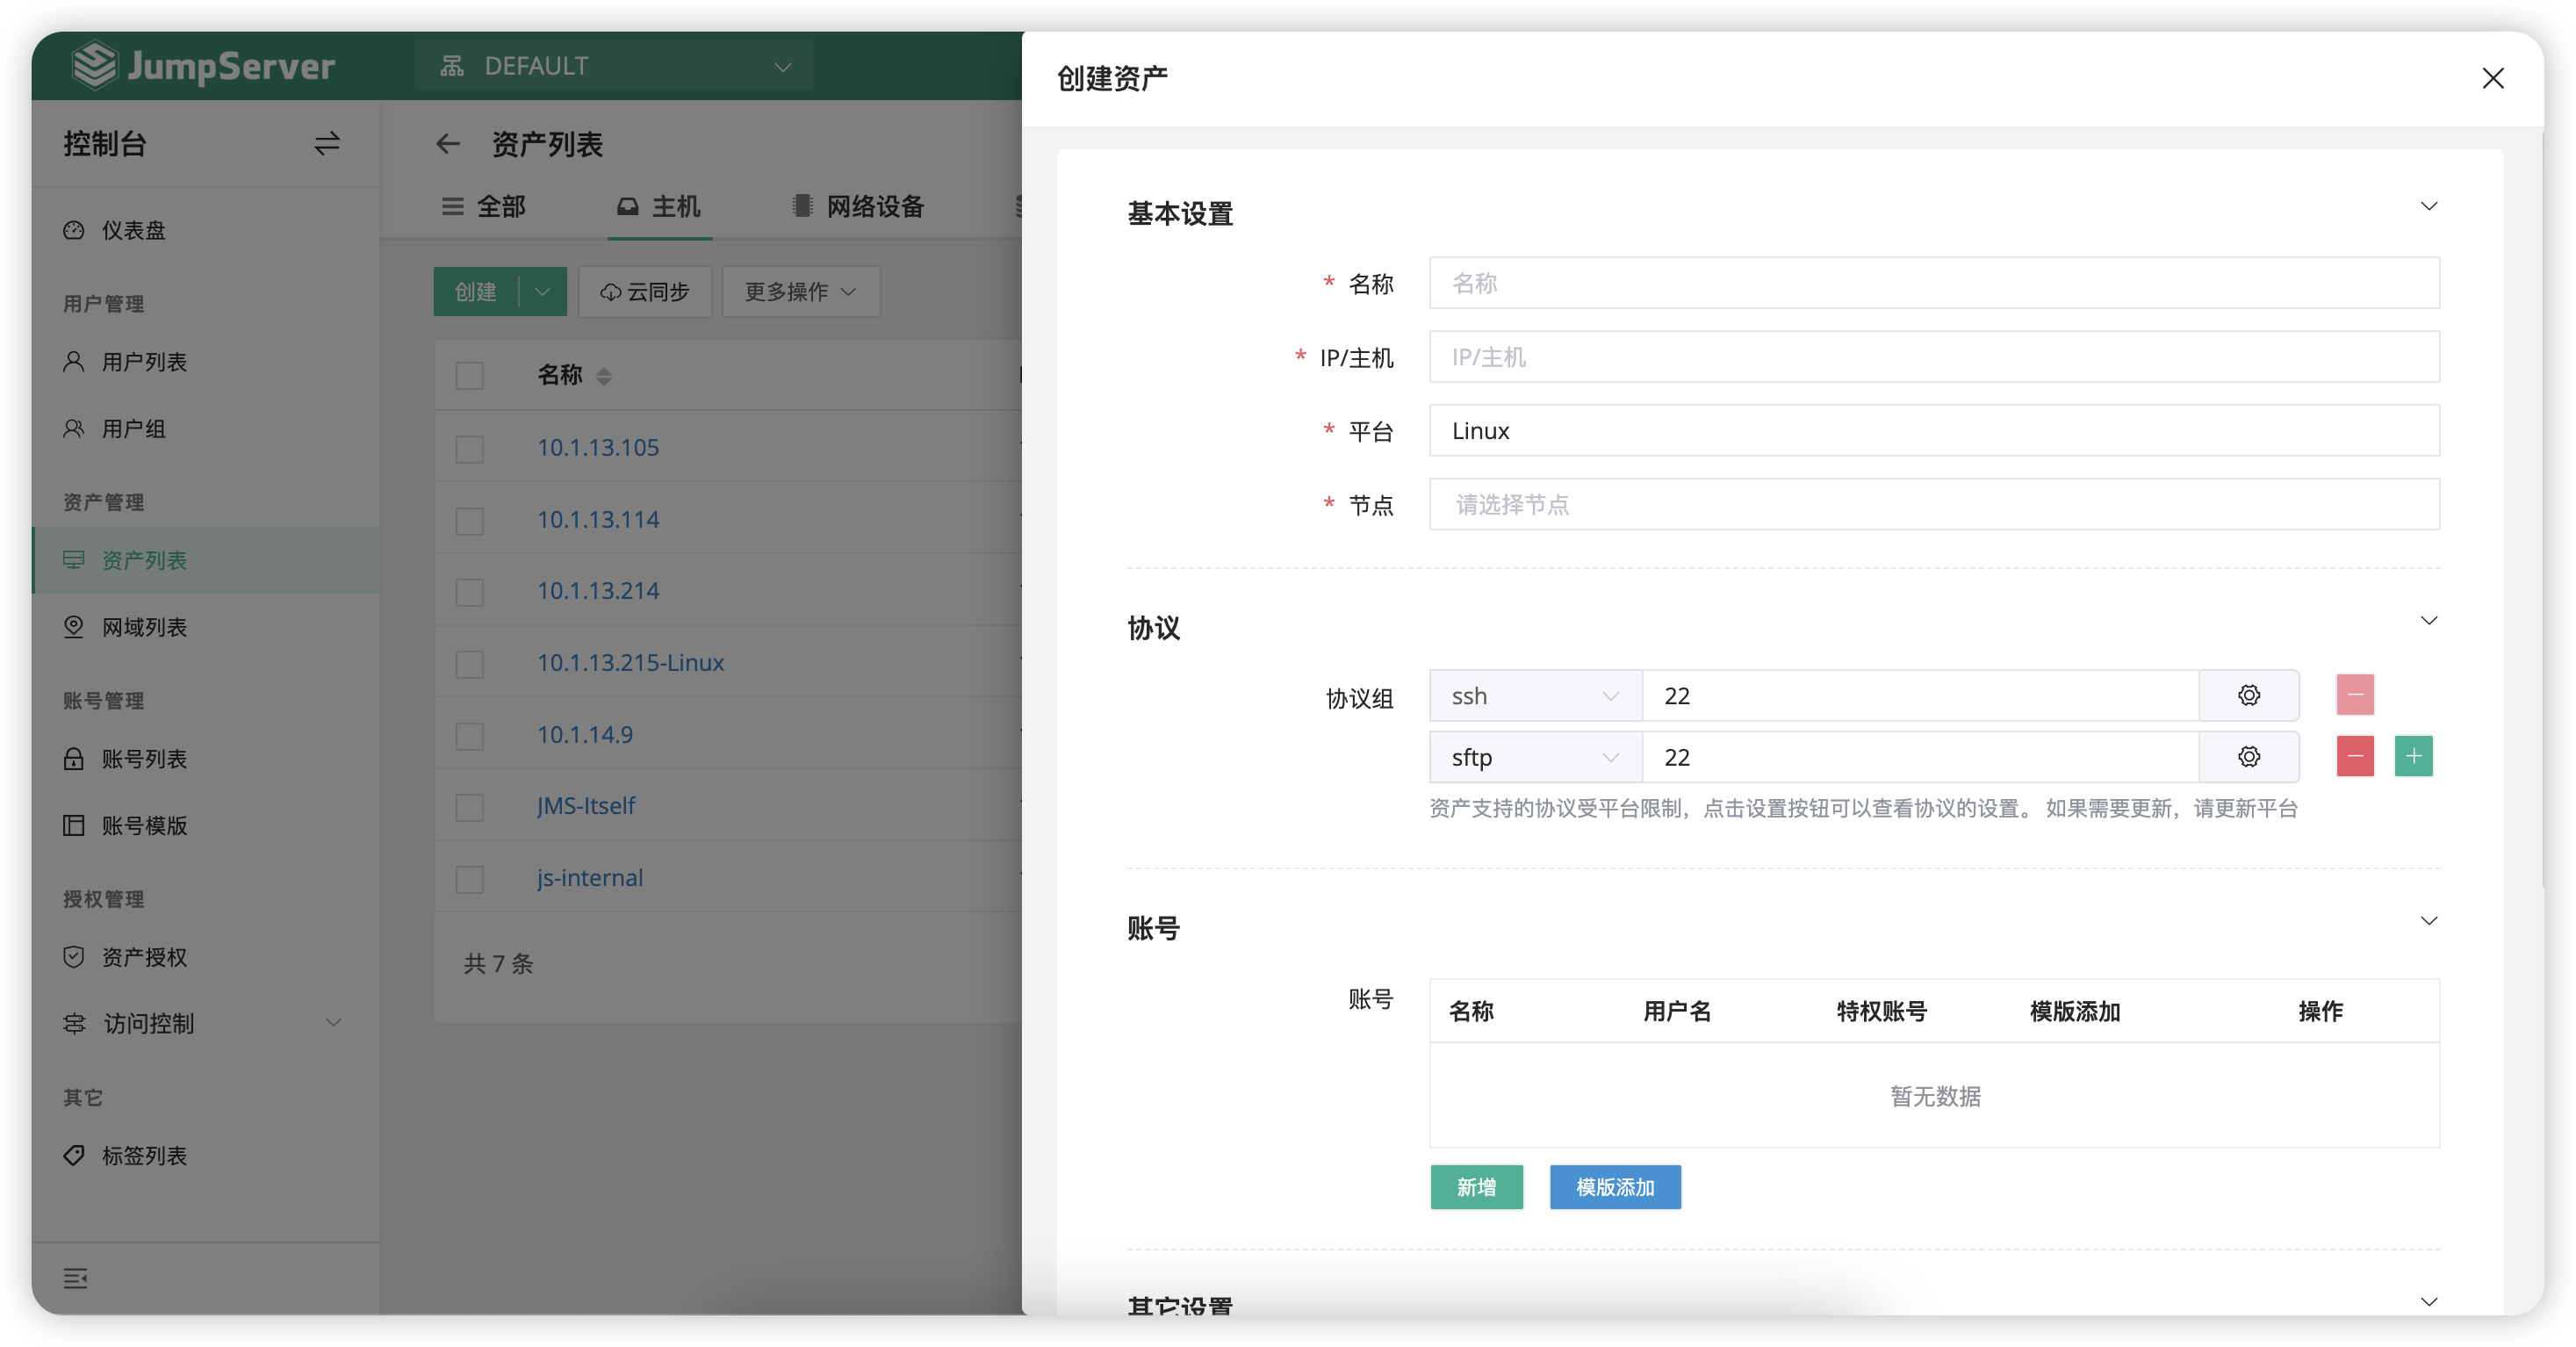Add a new protocol row with plus
Image resolution: width=2576 pixels, height=1347 pixels.
(2413, 757)
